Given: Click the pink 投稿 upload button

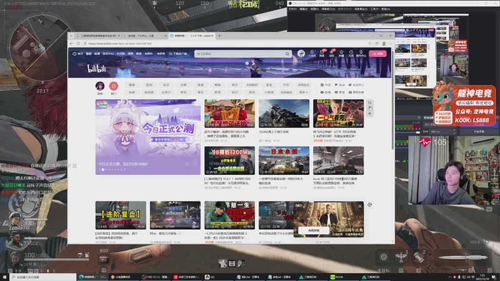Looking at the screenshot, I should point(378,54).
